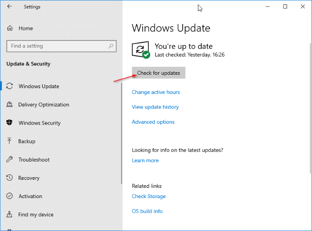
Task: Go to Windows Security page
Action: pos(40,123)
